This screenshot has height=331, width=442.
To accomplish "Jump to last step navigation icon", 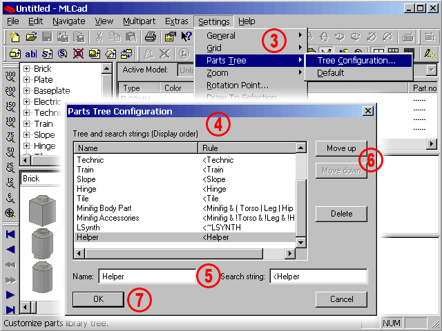I will [x=10, y=310].
